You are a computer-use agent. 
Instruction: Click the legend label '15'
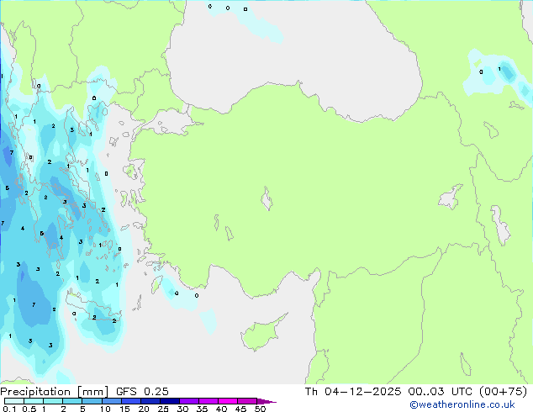point(124,409)
